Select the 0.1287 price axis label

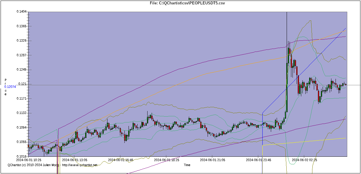[21, 55]
